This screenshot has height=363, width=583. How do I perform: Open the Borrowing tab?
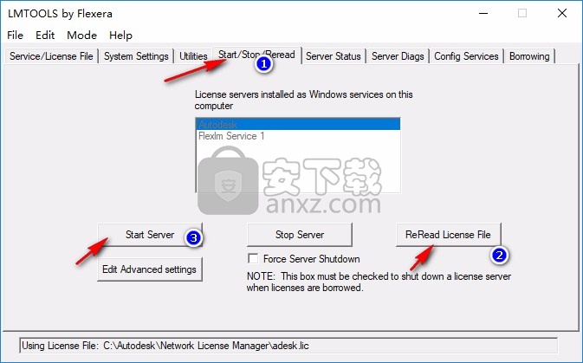point(529,56)
